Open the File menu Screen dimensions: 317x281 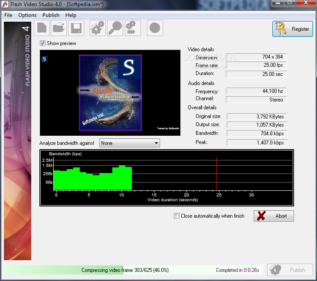coord(8,15)
